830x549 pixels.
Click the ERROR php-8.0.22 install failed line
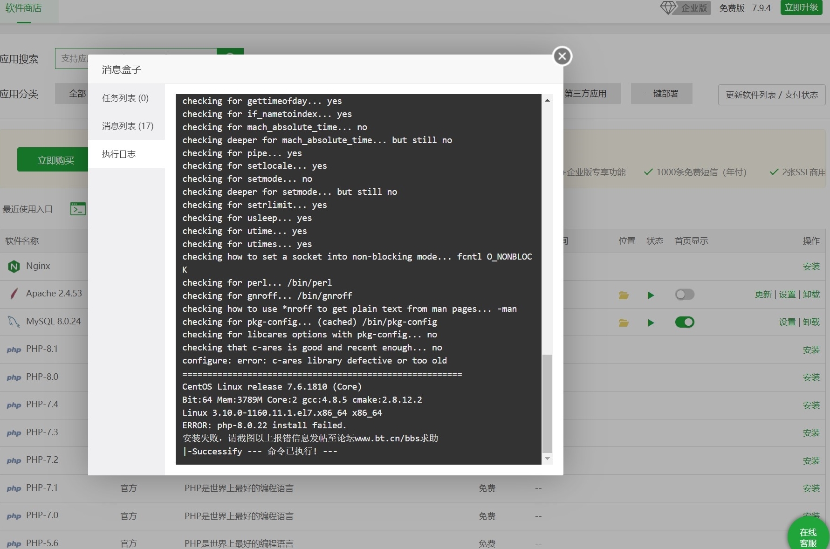(264, 425)
